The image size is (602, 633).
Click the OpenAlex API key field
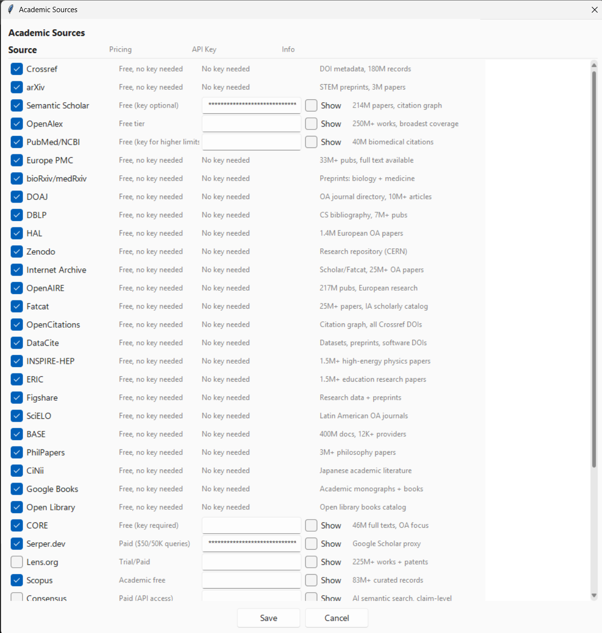[x=252, y=124]
